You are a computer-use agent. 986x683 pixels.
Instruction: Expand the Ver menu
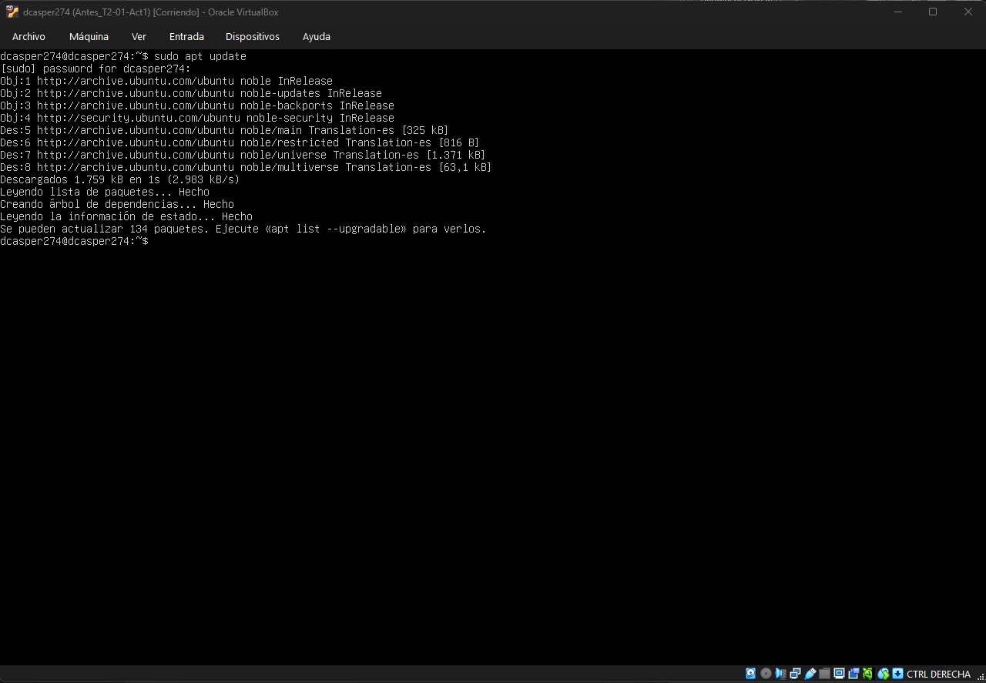coord(139,36)
